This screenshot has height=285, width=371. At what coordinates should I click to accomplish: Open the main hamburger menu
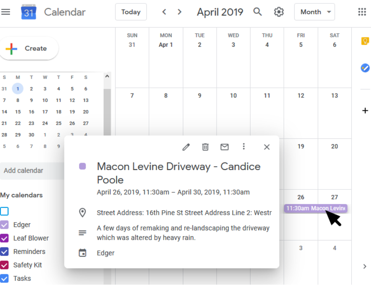click(x=6, y=12)
